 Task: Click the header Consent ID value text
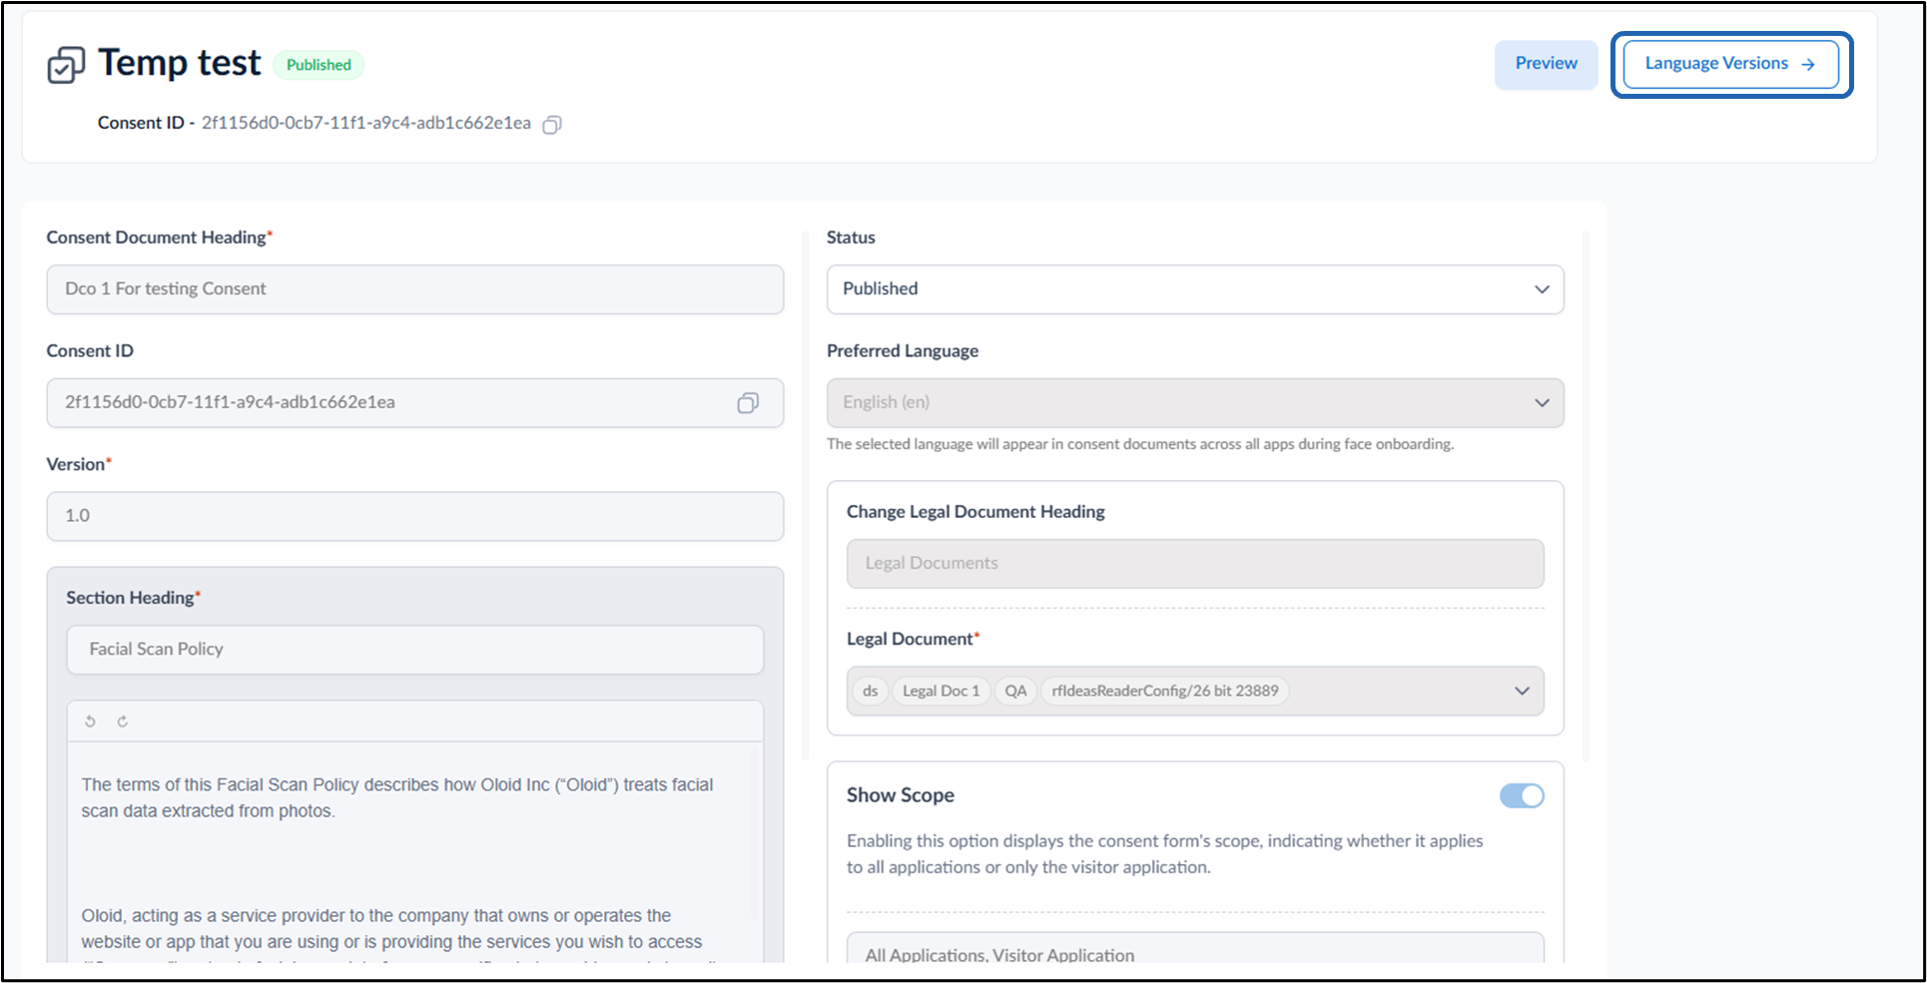[x=366, y=123]
